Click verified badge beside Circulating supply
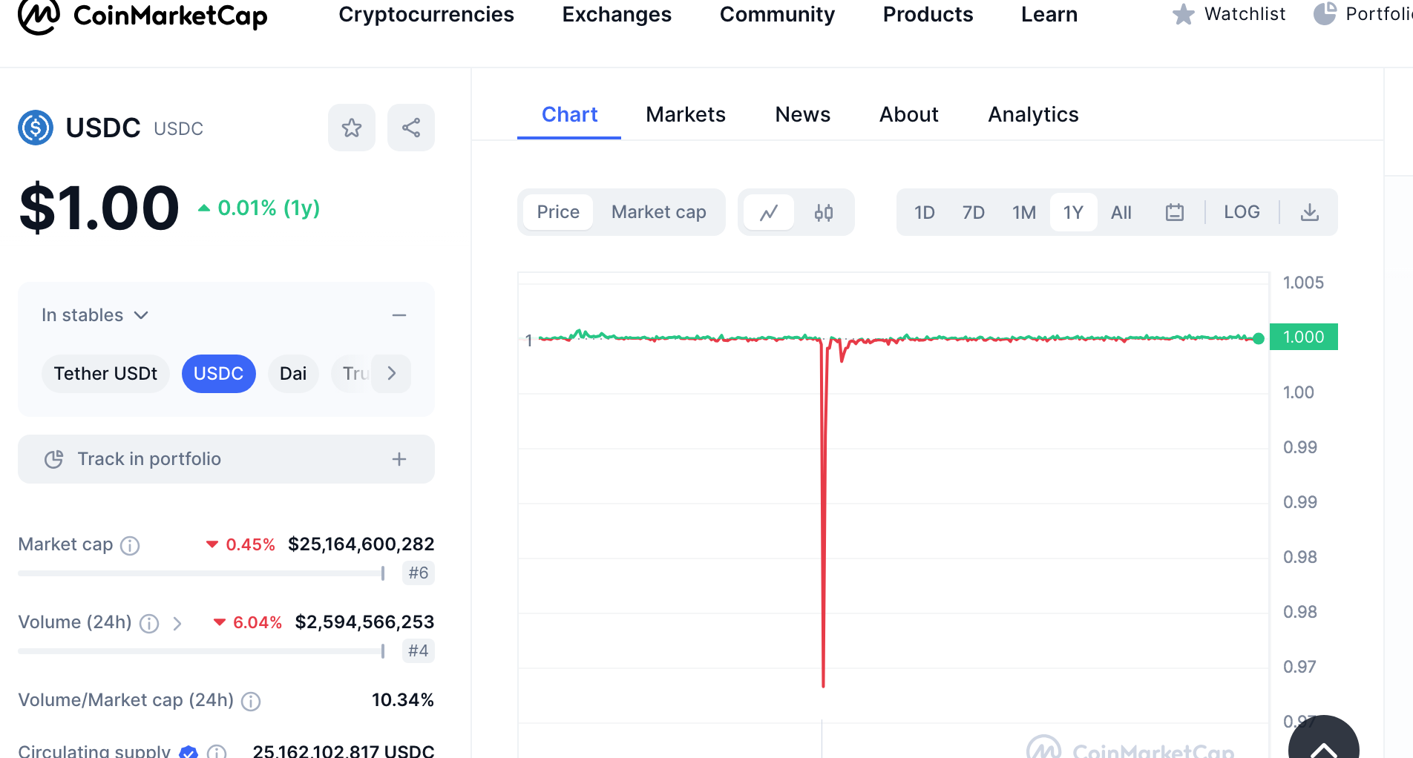This screenshot has height=758, width=1413. (x=188, y=752)
